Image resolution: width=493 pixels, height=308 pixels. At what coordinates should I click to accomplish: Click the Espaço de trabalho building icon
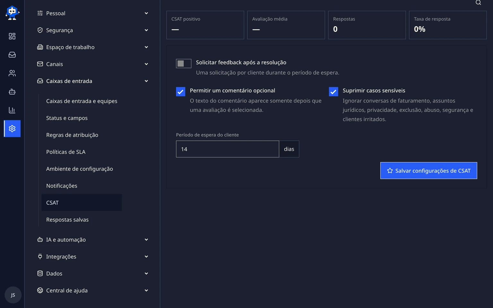click(x=40, y=47)
